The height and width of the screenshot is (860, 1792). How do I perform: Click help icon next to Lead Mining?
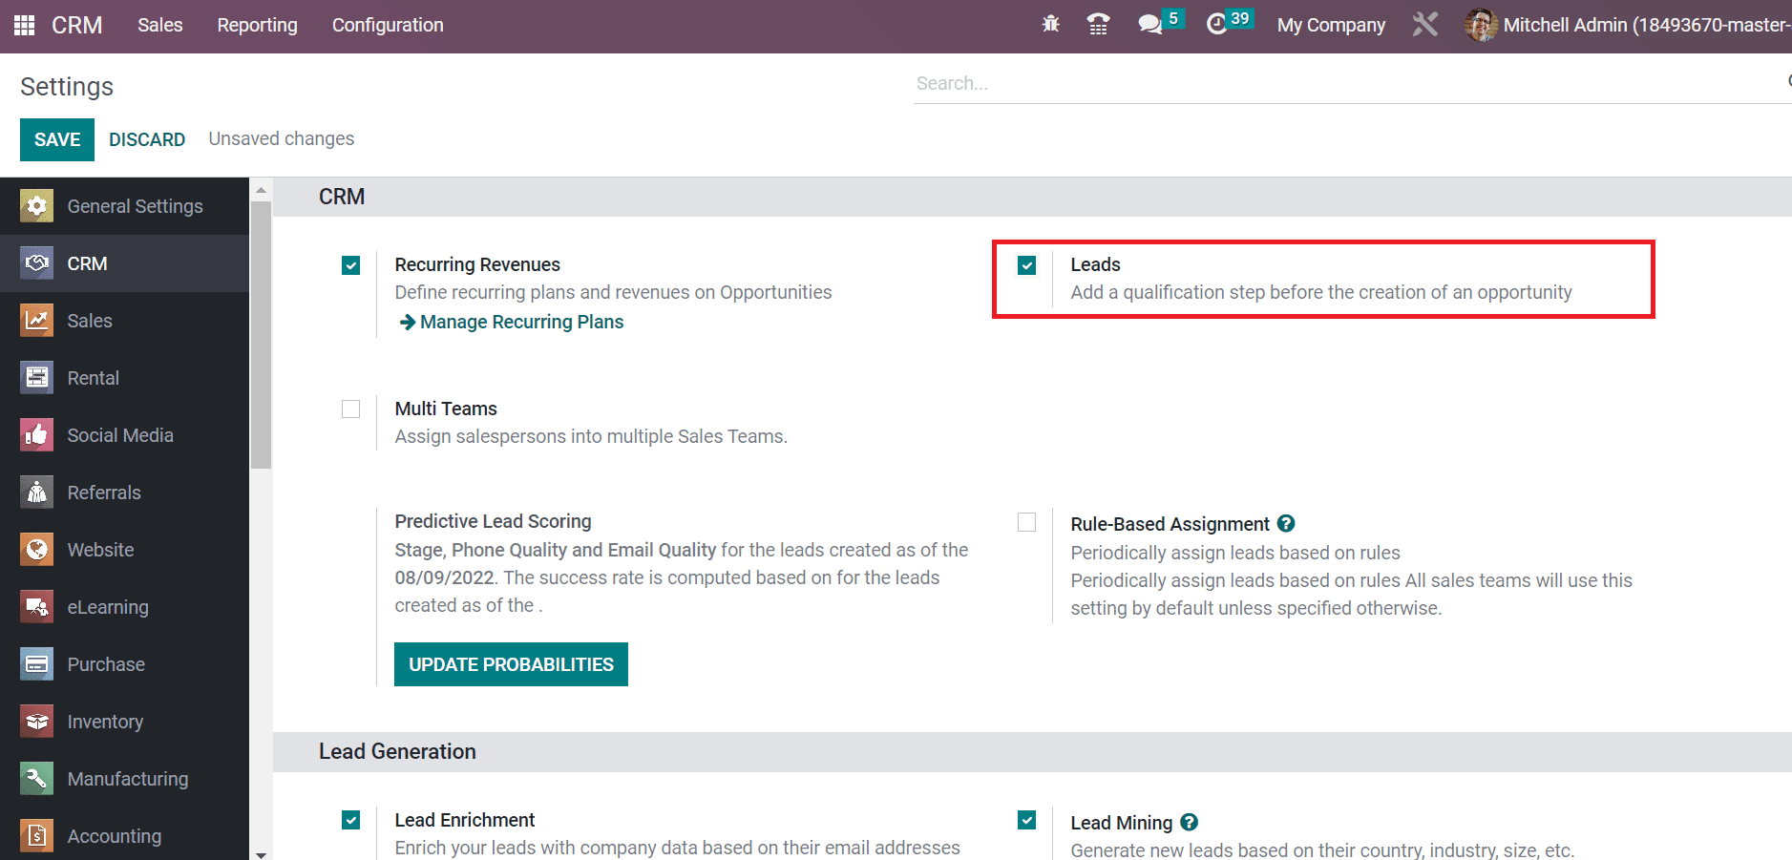1189,822
